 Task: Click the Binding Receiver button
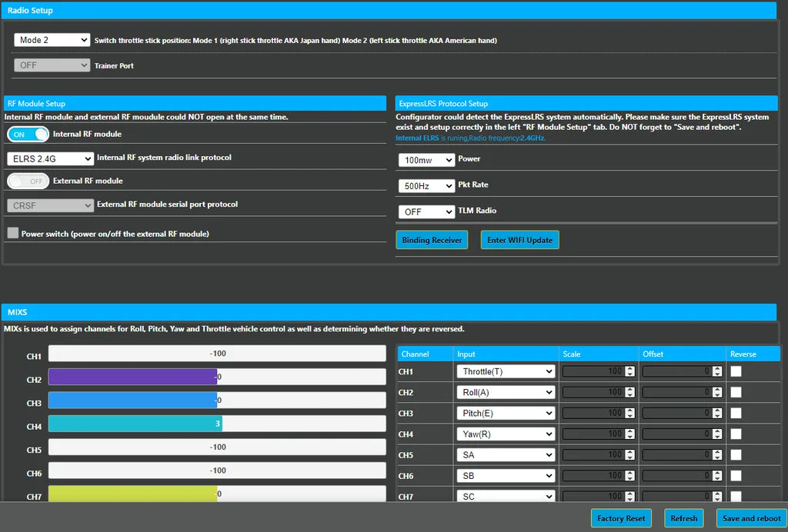432,239
